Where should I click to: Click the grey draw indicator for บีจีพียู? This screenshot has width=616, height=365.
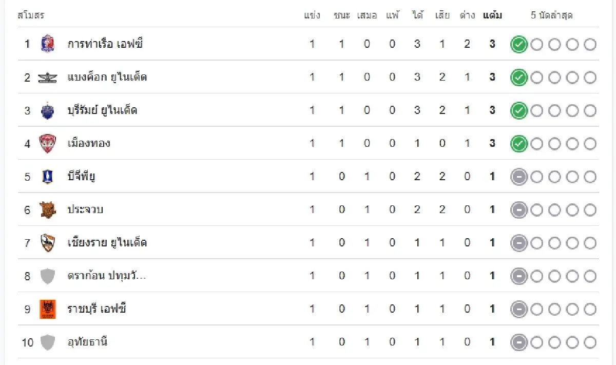pyautogui.click(x=519, y=177)
